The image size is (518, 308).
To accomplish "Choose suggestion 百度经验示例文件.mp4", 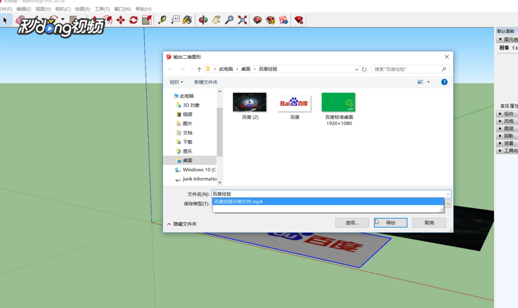I will (x=328, y=202).
